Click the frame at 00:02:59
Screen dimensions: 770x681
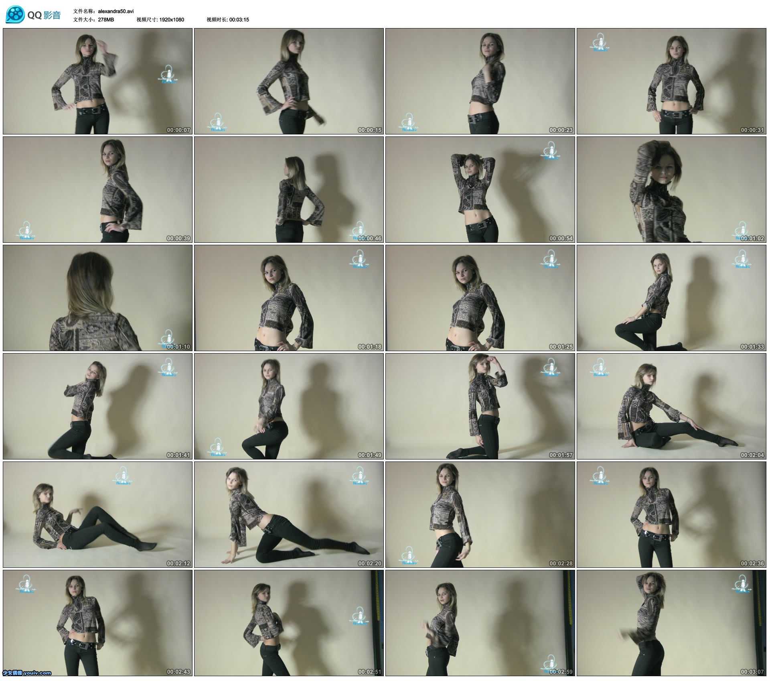click(x=480, y=623)
